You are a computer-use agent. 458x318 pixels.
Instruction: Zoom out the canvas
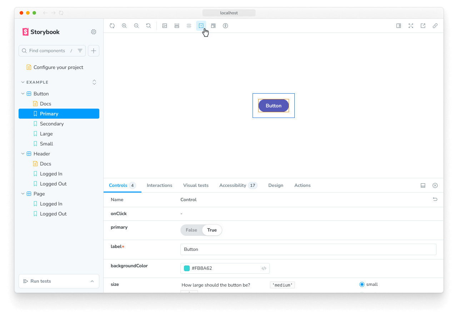136,25
